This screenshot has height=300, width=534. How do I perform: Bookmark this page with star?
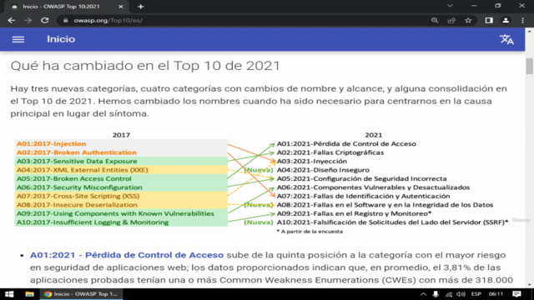coord(468,20)
